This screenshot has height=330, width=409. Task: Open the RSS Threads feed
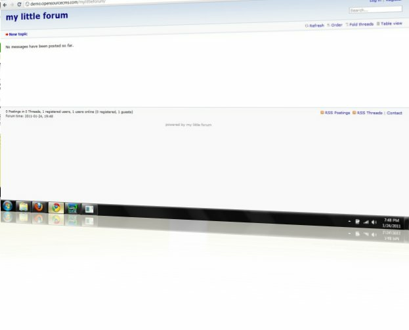pyautogui.click(x=369, y=113)
